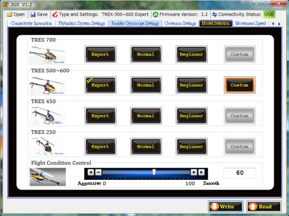Select Beginner for TREX 450
Image resolution: width=289 pixels, height=216 pixels.
point(191,116)
